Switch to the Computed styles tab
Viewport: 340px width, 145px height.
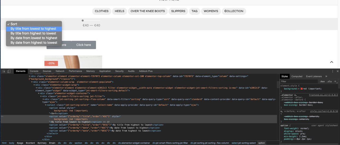297,76
